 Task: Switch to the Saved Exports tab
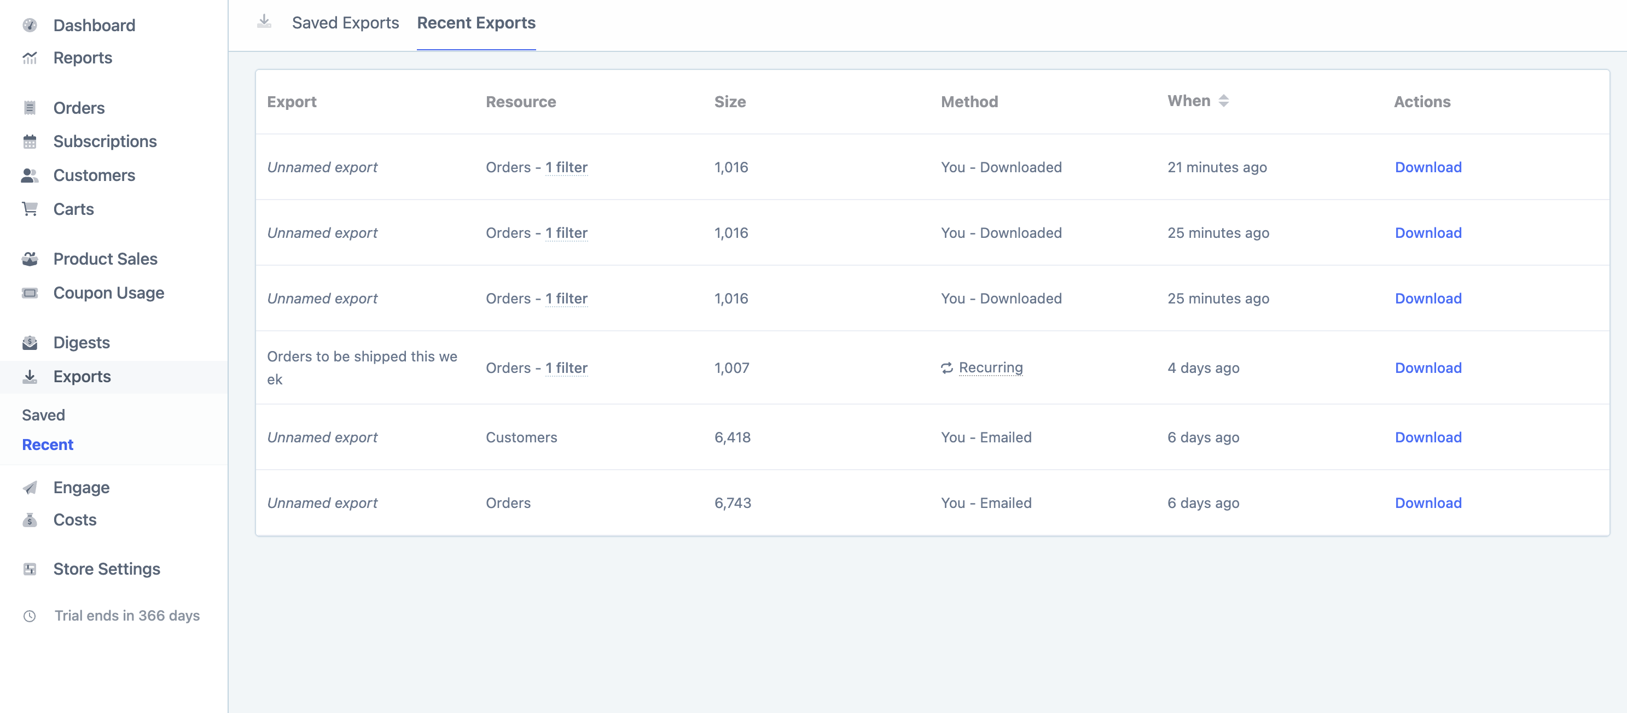pyautogui.click(x=345, y=23)
